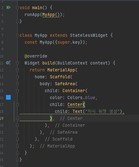139x167 pixels.
Task: Collapse the class MyApp fold marker
Action: point(17,35)
